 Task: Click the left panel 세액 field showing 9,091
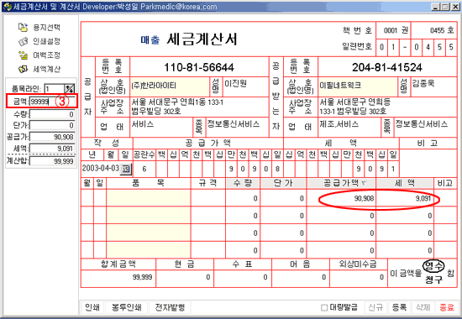pos(52,149)
